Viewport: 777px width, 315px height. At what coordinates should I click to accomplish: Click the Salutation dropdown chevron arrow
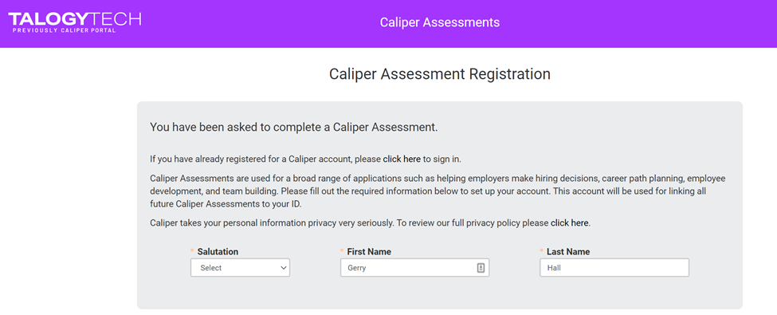coord(284,268)
